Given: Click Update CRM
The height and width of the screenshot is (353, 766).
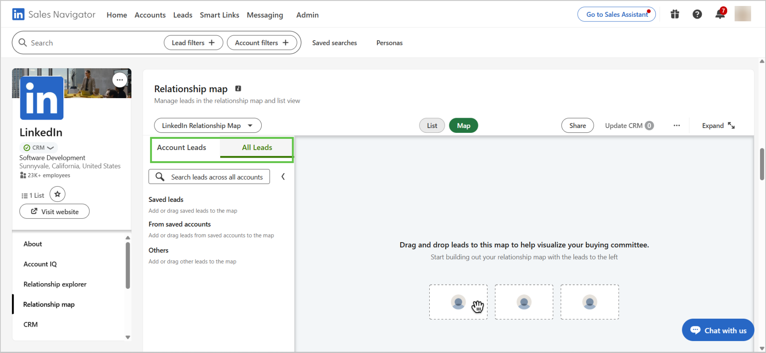Looking at the screenshot, I should (x=629, y=126).
